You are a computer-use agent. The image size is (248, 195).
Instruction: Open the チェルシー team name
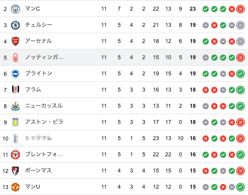coord(39,25)
